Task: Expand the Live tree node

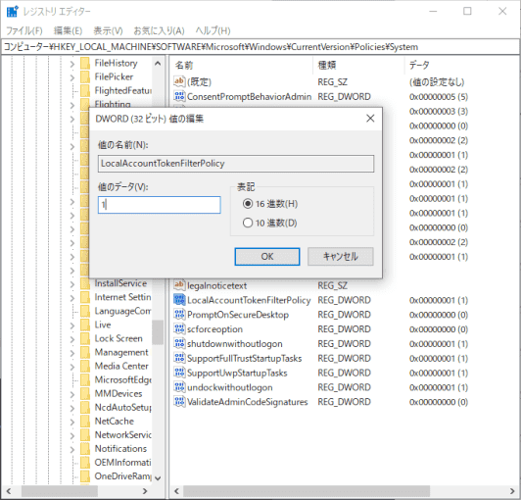Action: click(72, 325)
